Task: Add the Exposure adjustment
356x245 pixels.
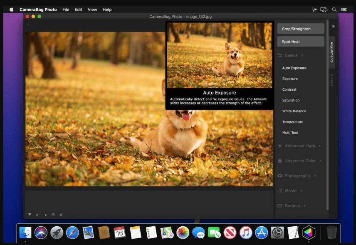Action: pos(290,79)
